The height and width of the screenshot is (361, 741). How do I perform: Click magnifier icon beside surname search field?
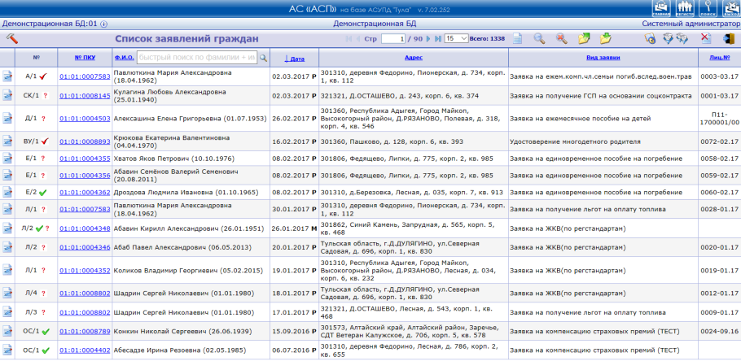[x=263, y=58]
